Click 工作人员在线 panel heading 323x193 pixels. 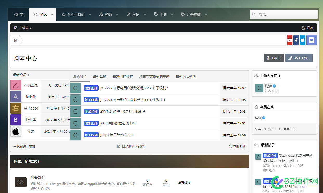pos(270,76)
